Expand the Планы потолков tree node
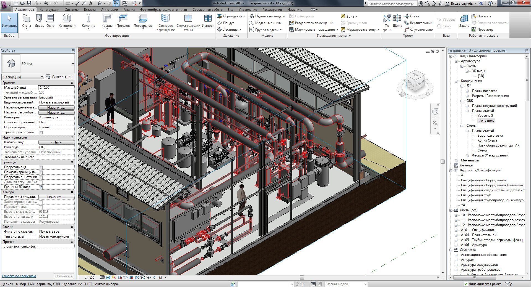 467,91
